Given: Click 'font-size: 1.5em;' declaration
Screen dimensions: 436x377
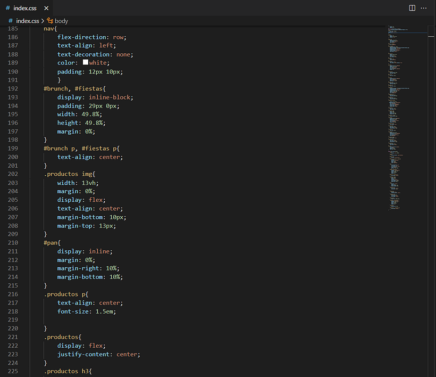Looking at the screenshot, I should coord(87,312).
